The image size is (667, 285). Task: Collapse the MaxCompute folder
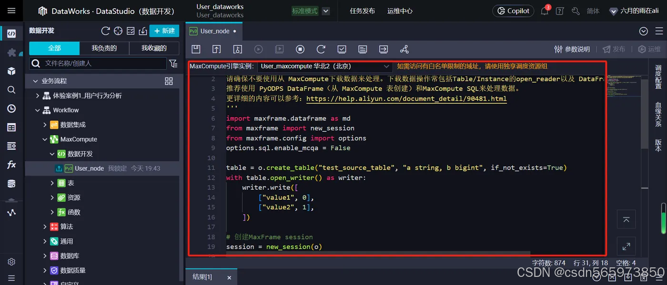coord(45,139)
